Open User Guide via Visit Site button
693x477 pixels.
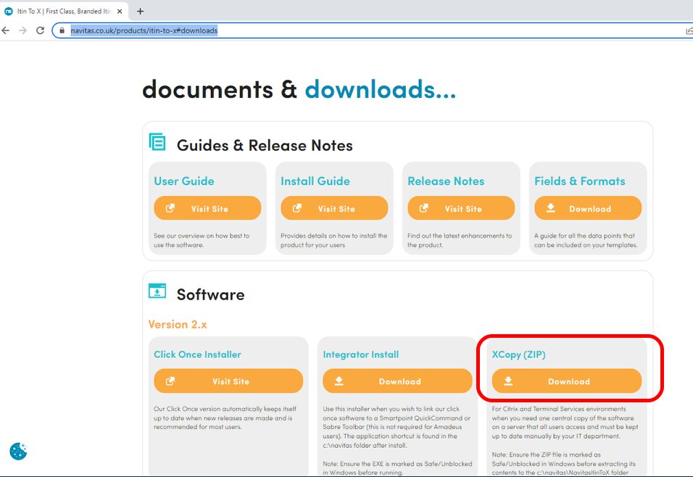click(207, 208)
